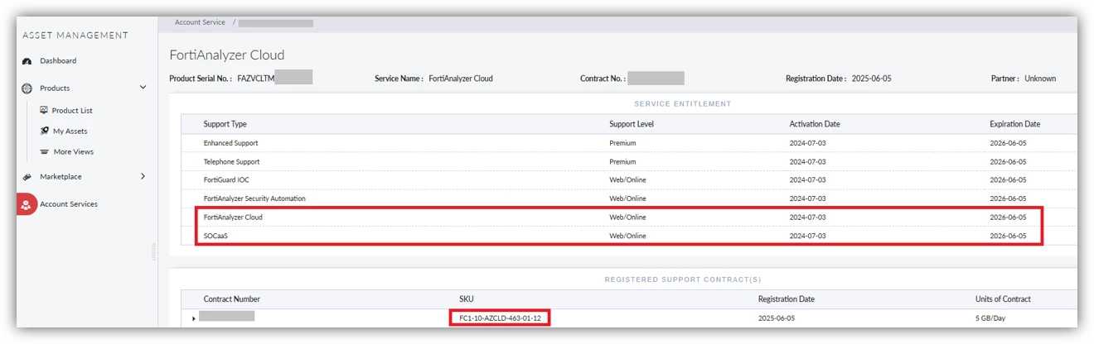
Task: Click SKU value FC1-10-AZCLD-463-01-12
Action: pyautogui.click(x=500, y=318)
